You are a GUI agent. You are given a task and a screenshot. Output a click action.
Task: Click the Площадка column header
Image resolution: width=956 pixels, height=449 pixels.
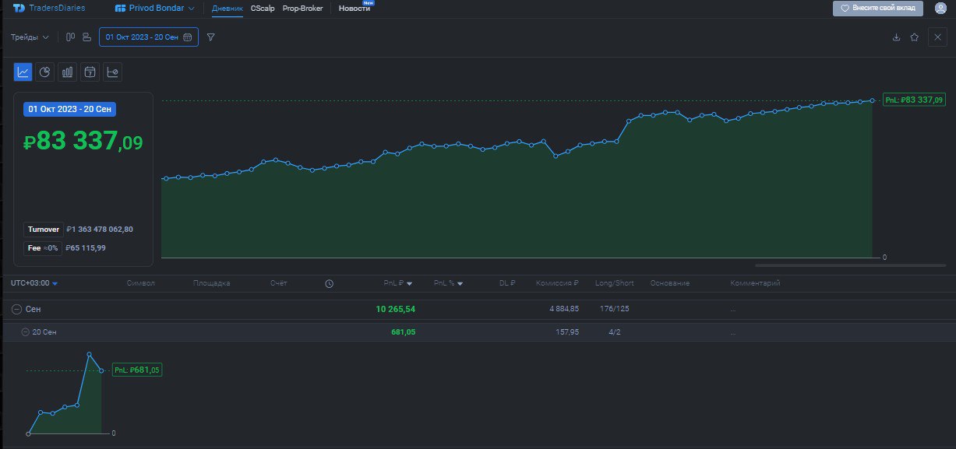click(x=212, y=283)
